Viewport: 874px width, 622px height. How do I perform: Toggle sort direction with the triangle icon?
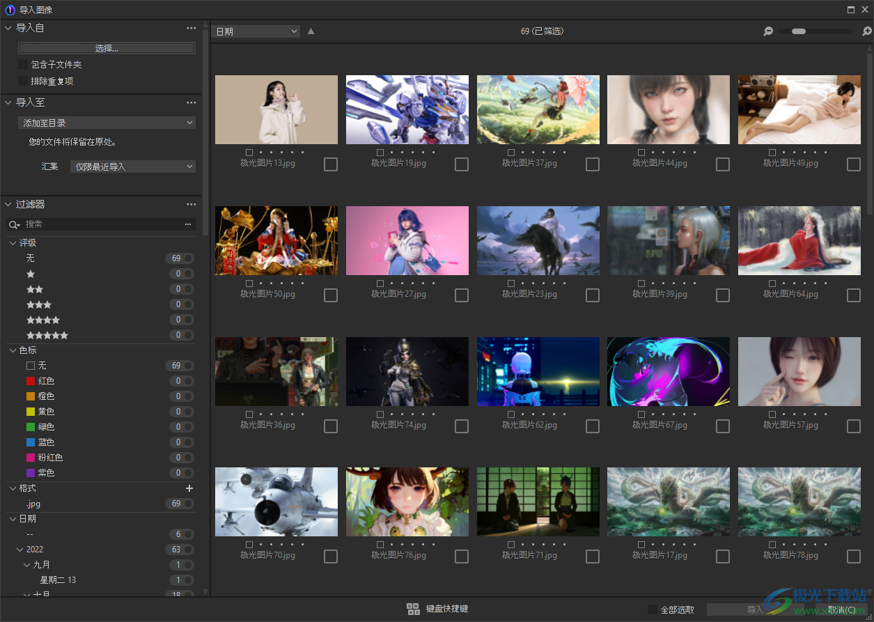pos(311,31)
